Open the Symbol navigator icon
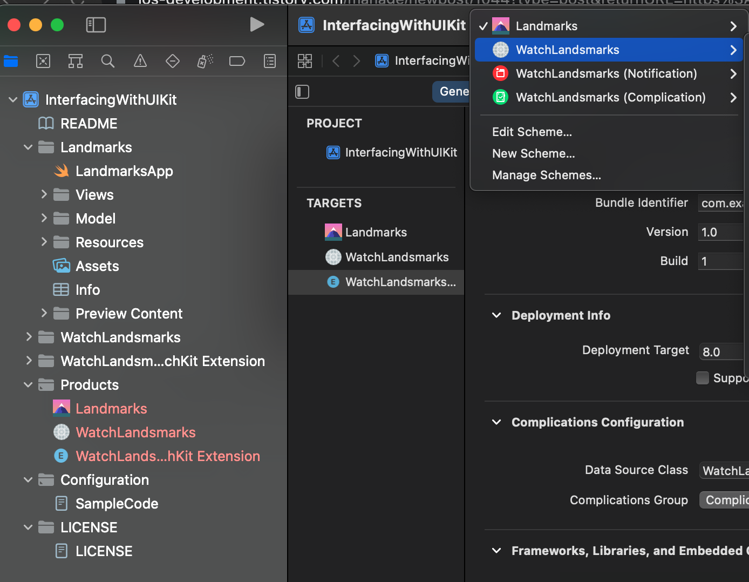Image resolution: width=749 pixels, height=582 pixels. pyautogui.click(x=76, y=61)
